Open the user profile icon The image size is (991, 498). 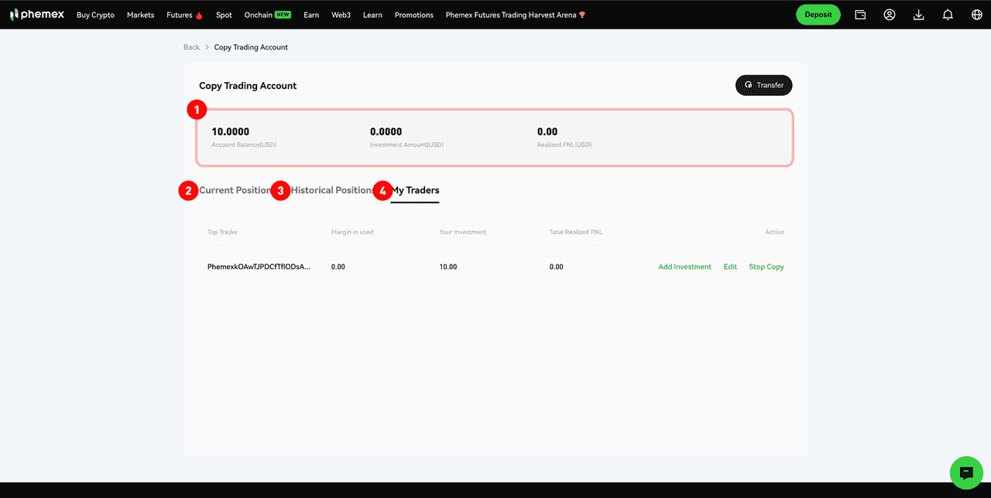[x=890, y=15]
